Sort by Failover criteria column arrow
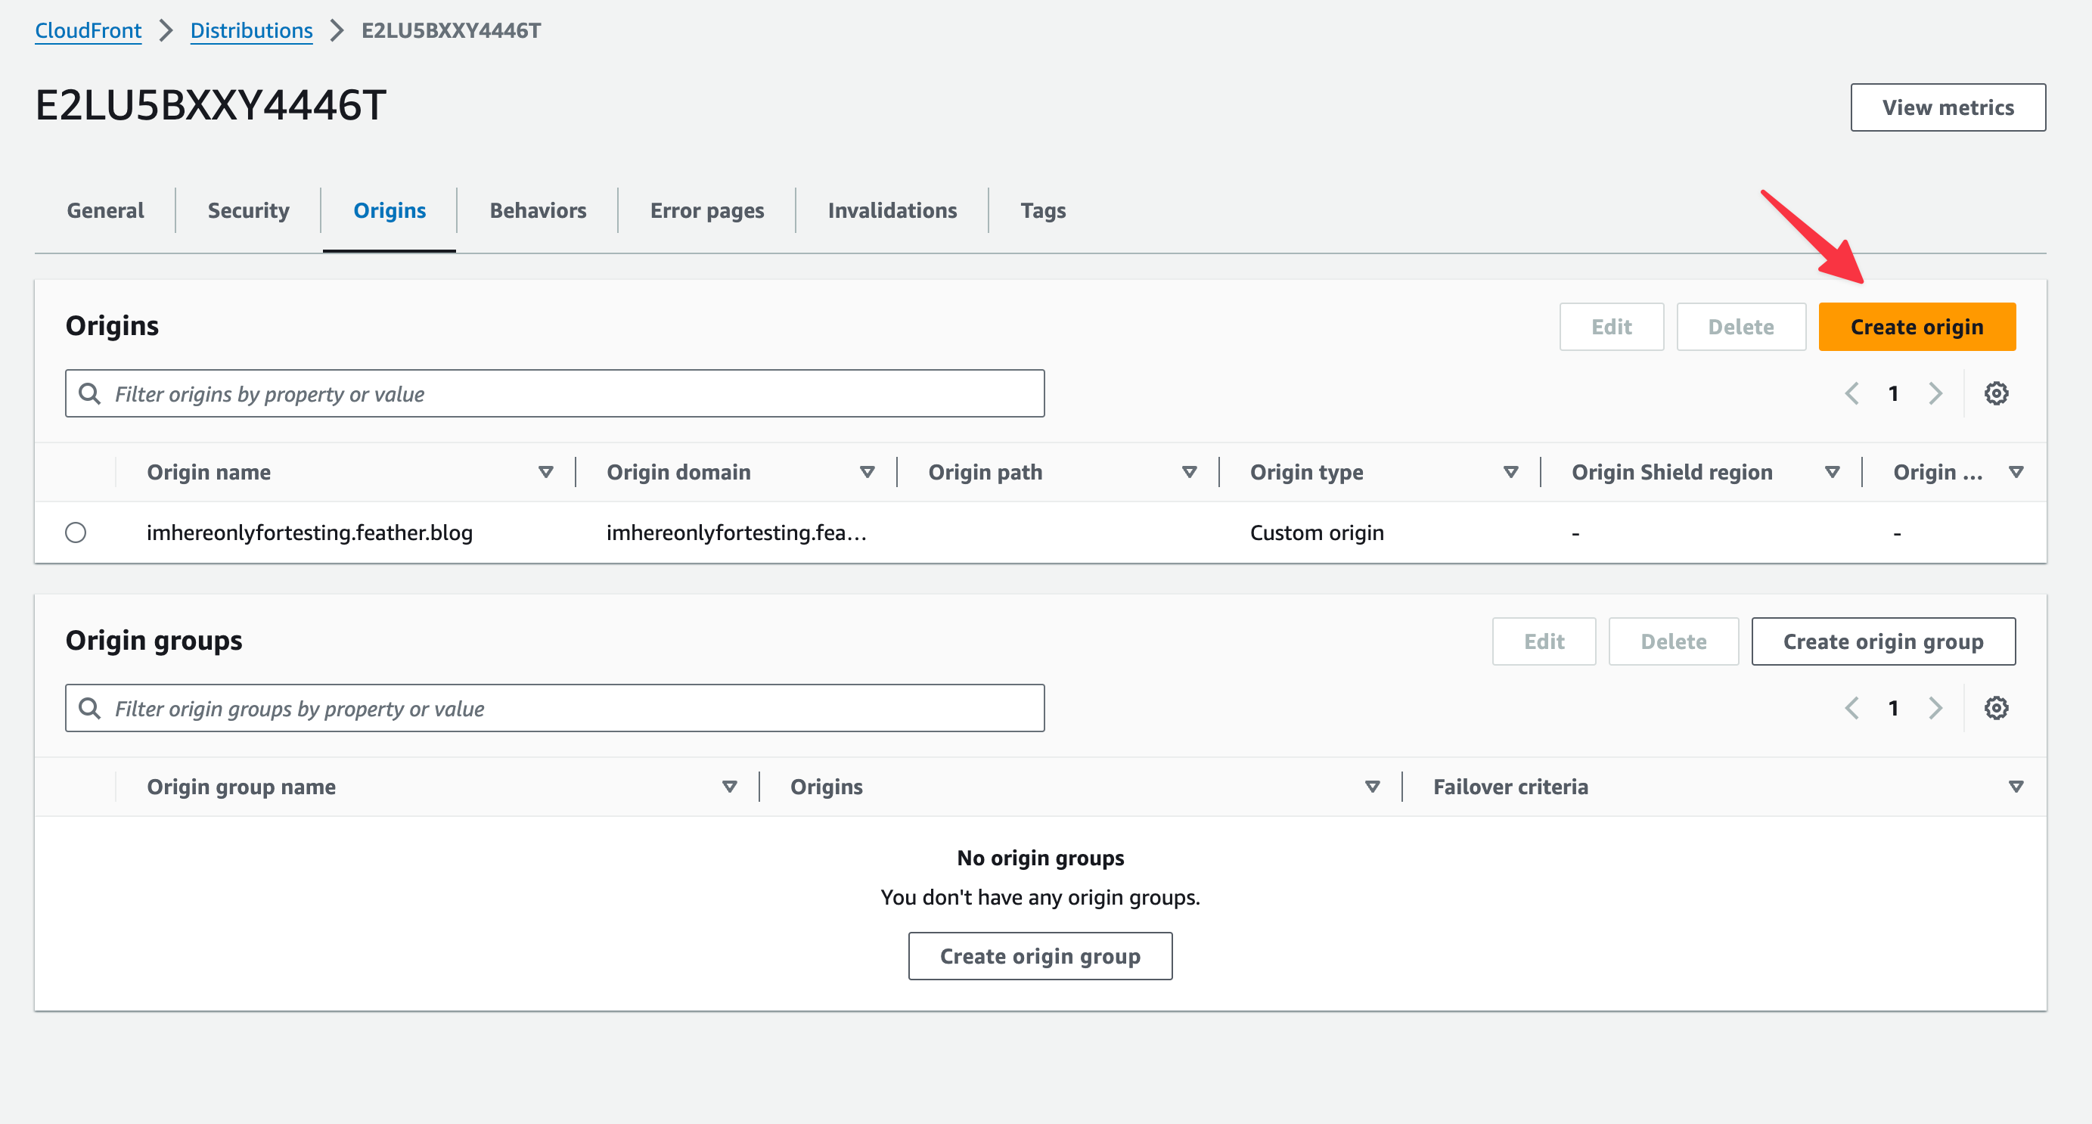This screenshot has width=2092, height=1124. (2016, 786)
